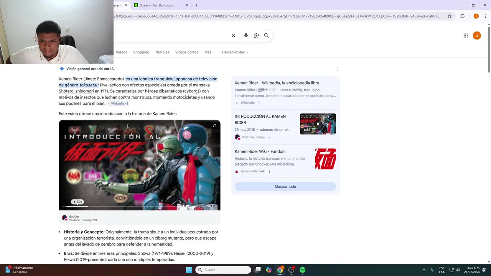Open more options for the Wikipedia source
Image resolution: width=491 pixels, height=276 pixels.
coord(259,103)
